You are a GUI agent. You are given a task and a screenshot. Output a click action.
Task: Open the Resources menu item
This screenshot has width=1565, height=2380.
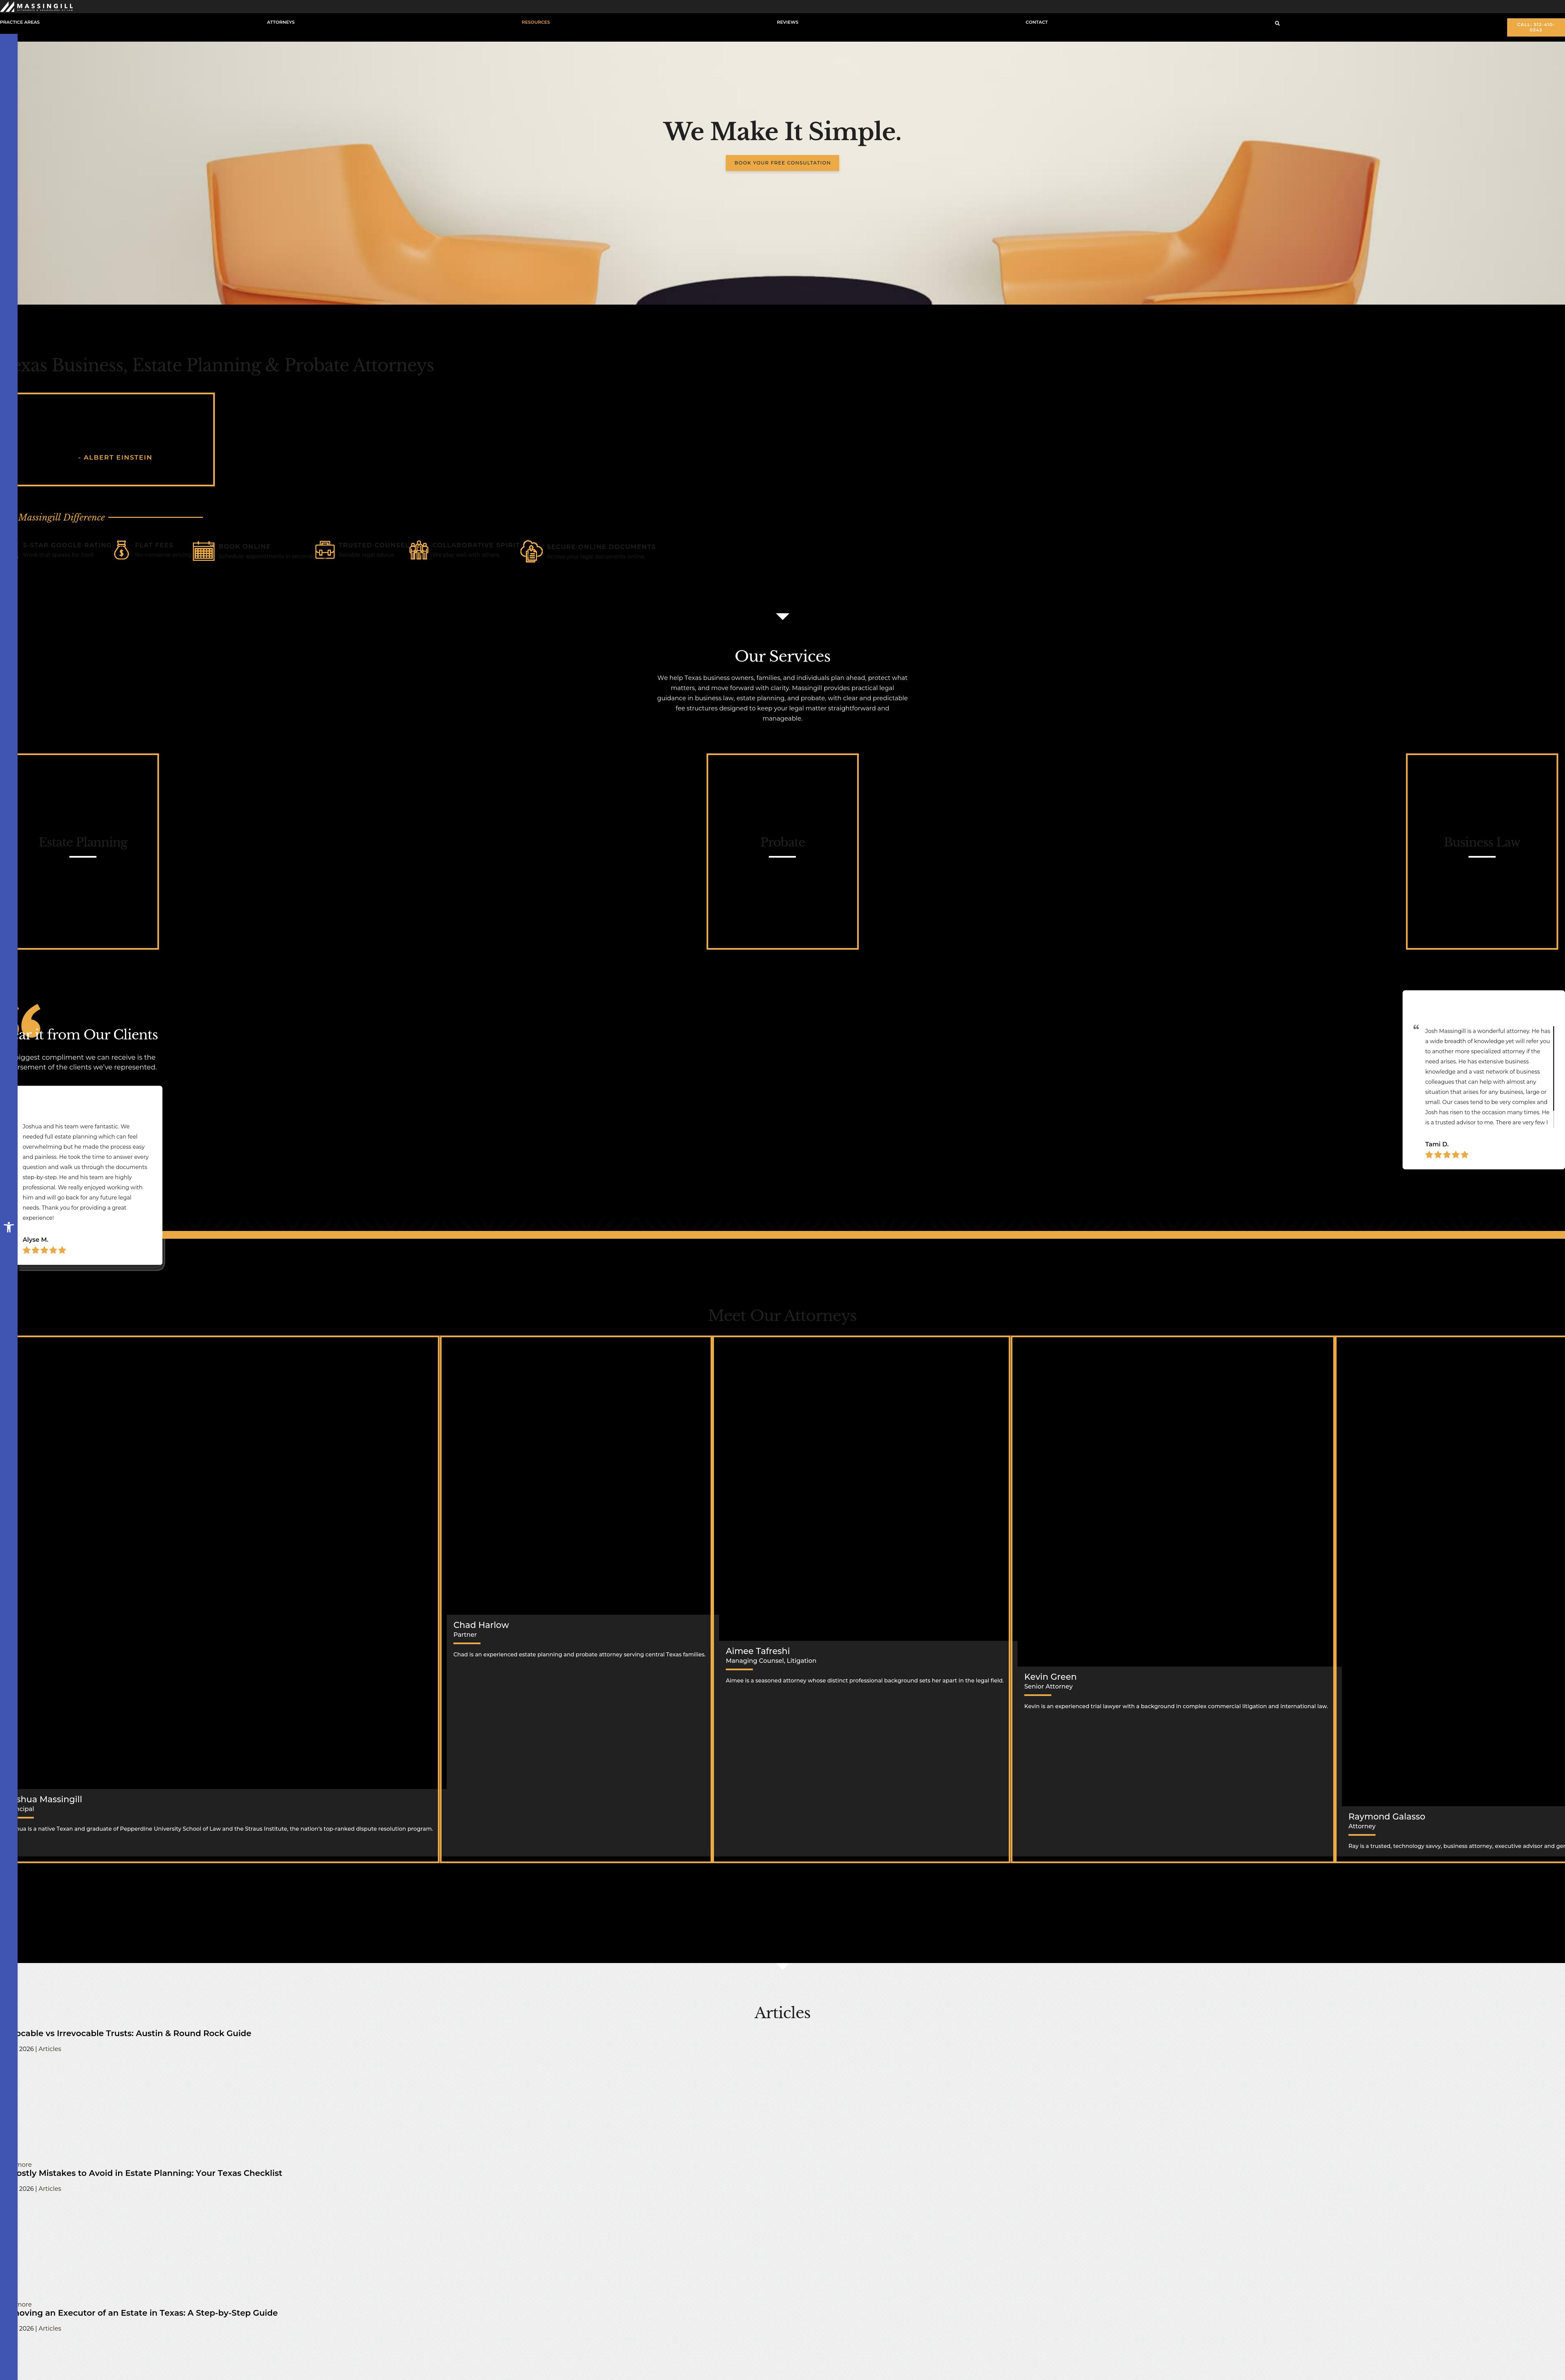click(x=536, y=22)
